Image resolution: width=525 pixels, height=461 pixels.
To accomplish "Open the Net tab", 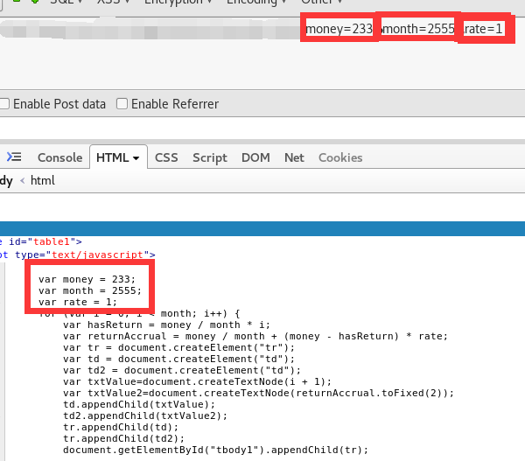I will click(294, 157).
